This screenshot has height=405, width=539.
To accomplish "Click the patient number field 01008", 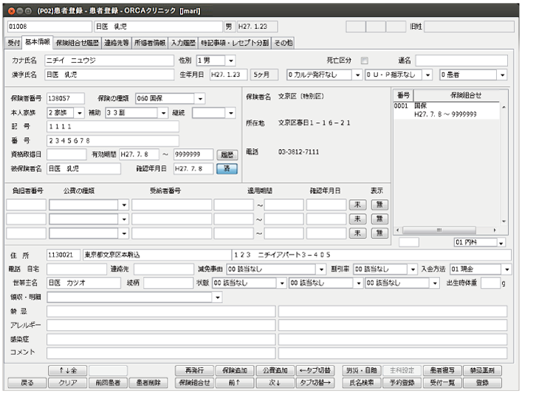I will pos(49,27).
